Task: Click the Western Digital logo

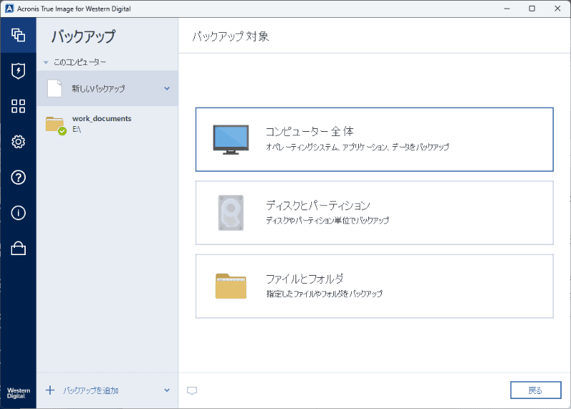Action: 19,393
